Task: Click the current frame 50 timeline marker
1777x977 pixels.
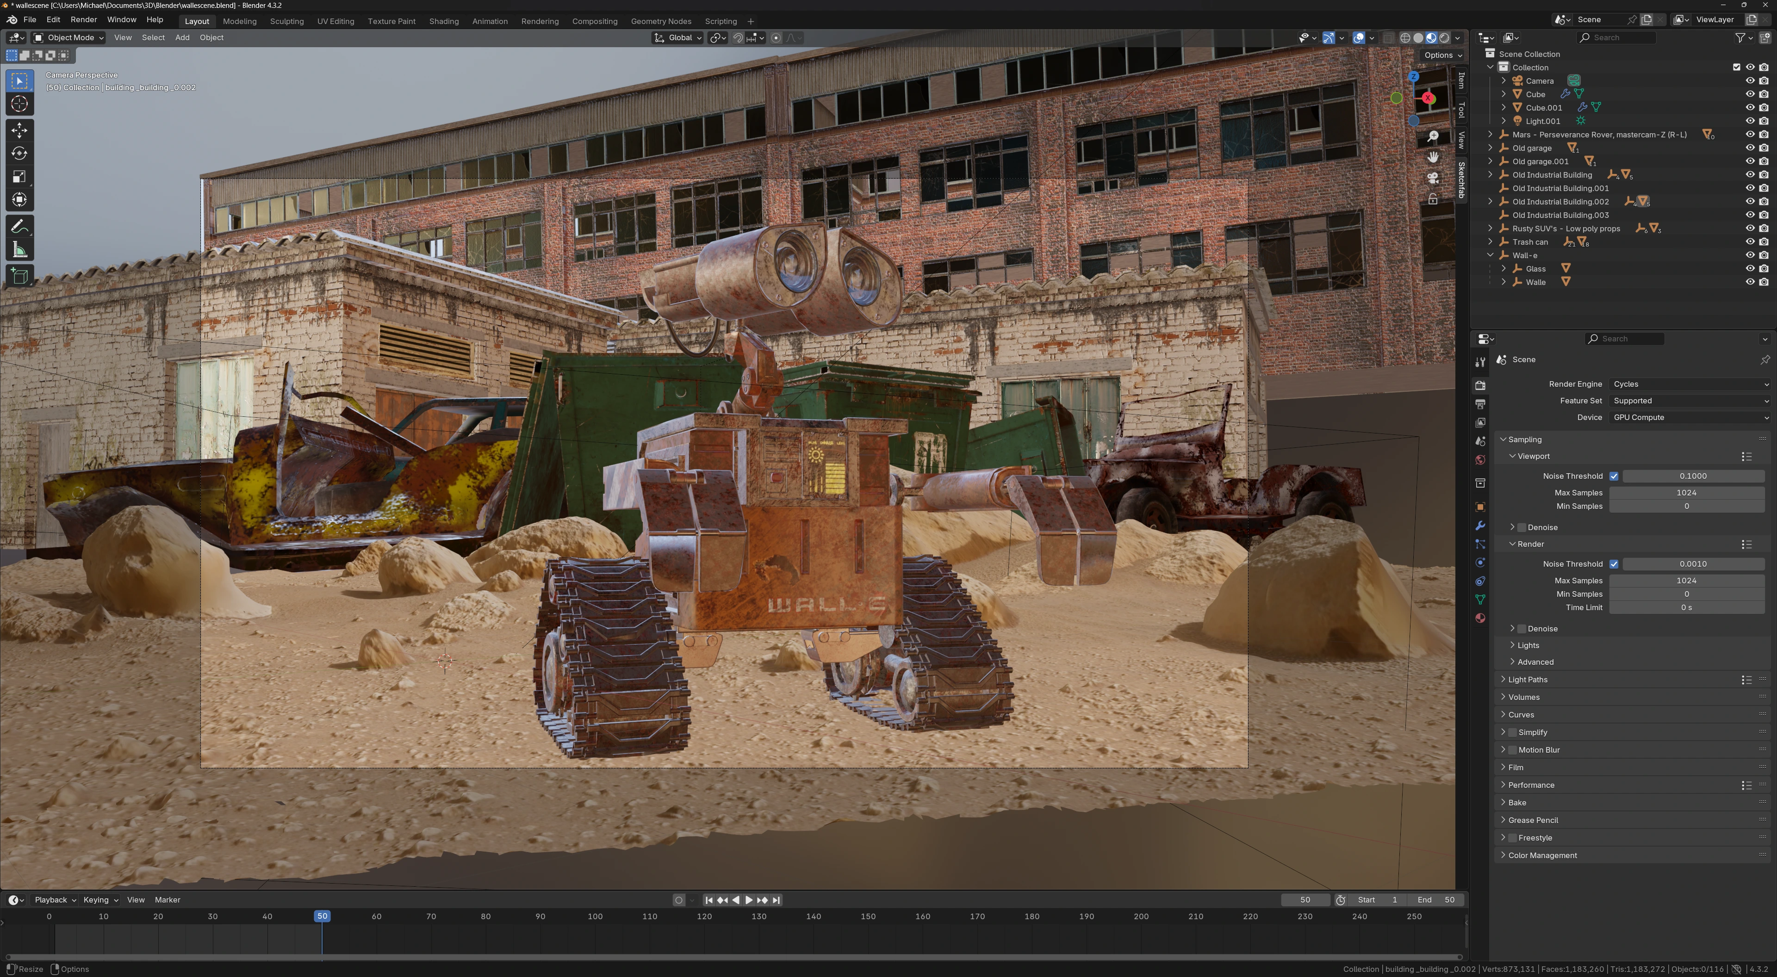Action: pyautogui.click(x=322, y=916)
